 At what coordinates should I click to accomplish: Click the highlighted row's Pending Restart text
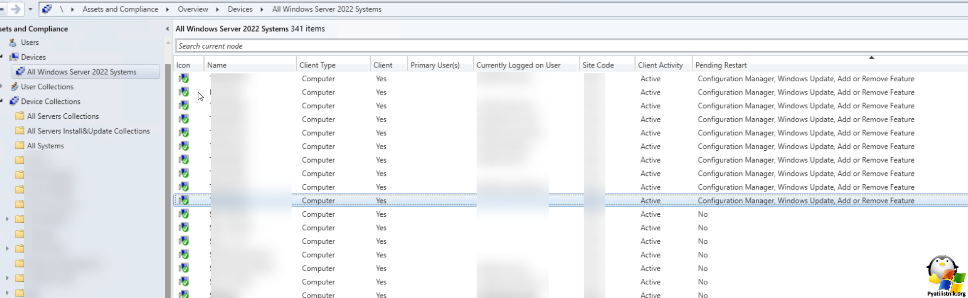pos(806,200)
